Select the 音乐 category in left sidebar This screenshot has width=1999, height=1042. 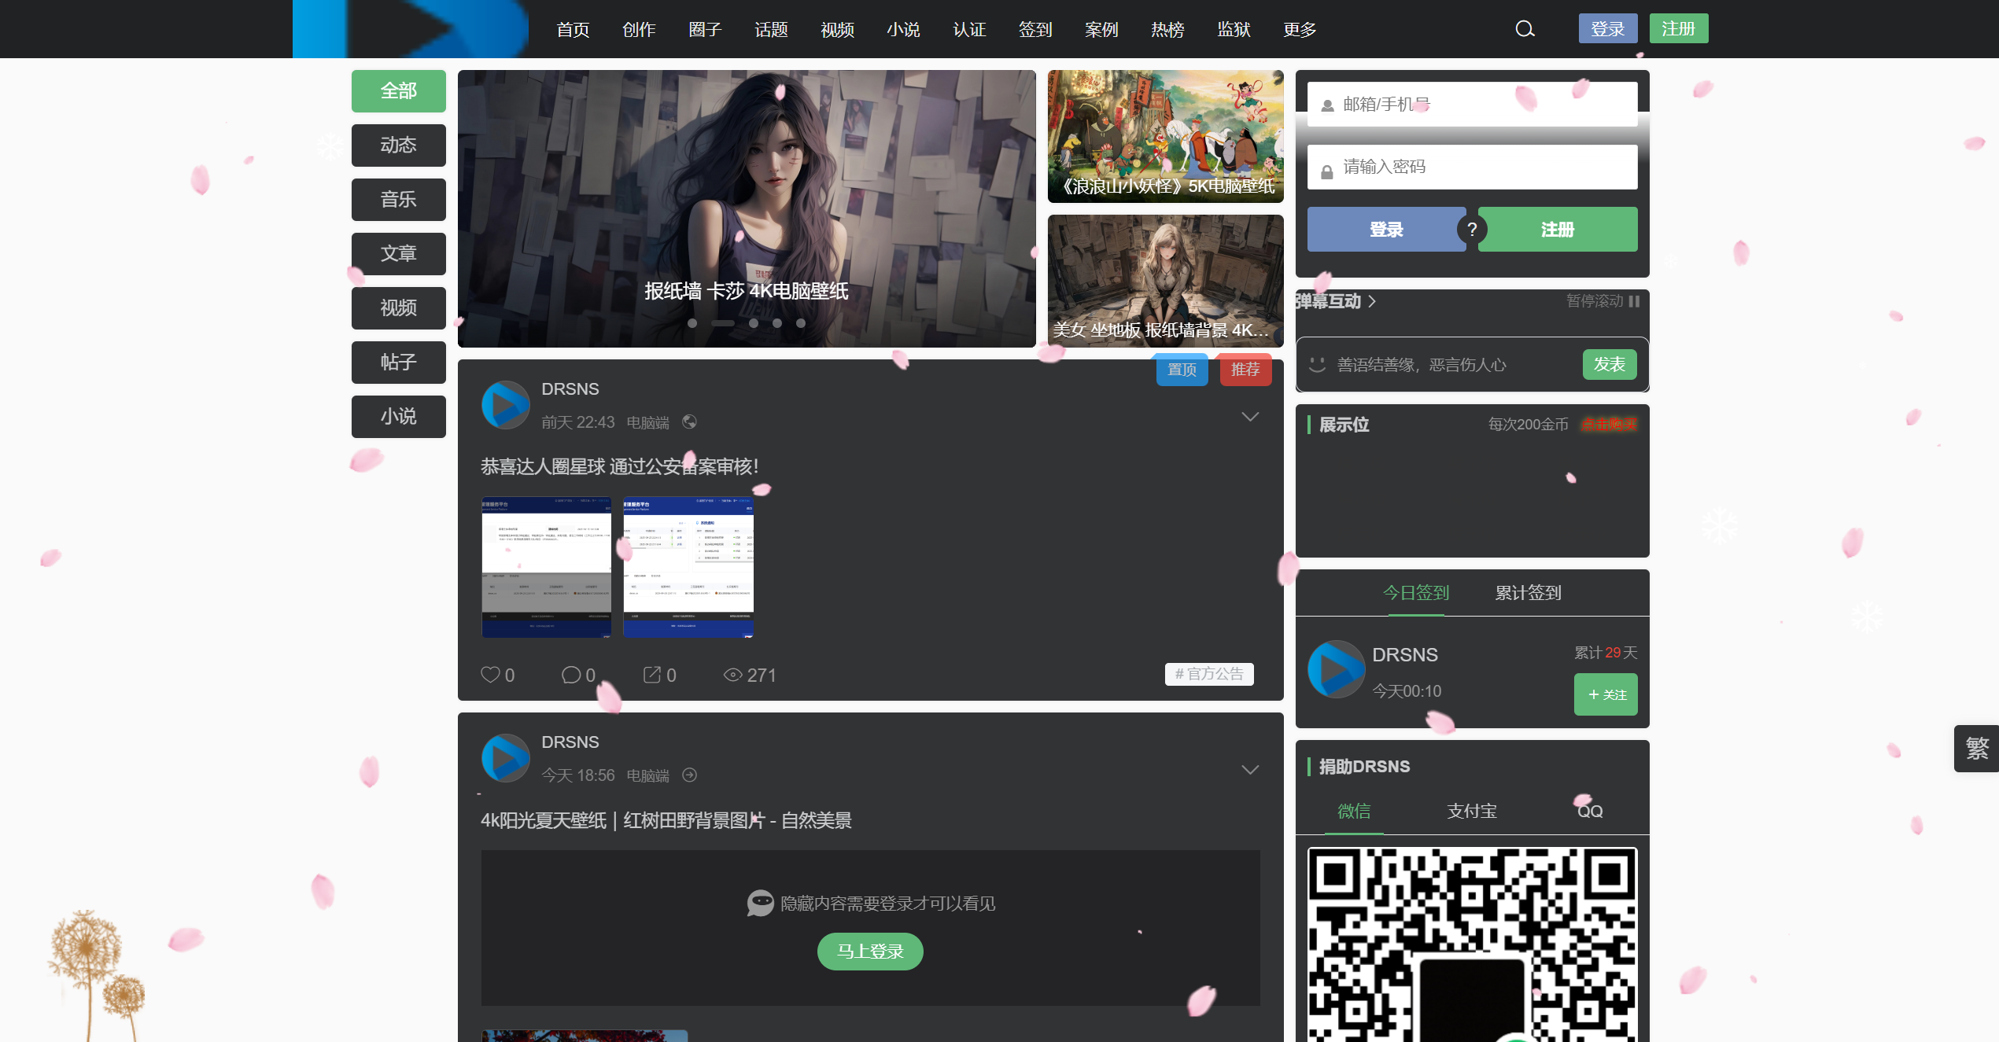point(398,200)
